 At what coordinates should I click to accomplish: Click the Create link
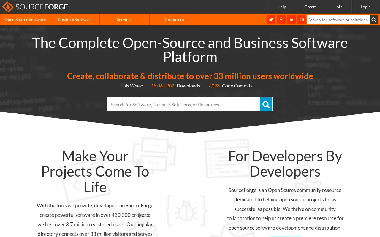click(x=311, y=7)
